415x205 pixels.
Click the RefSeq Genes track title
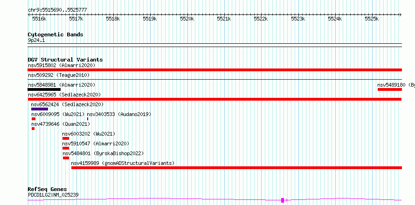pos(48,190)
